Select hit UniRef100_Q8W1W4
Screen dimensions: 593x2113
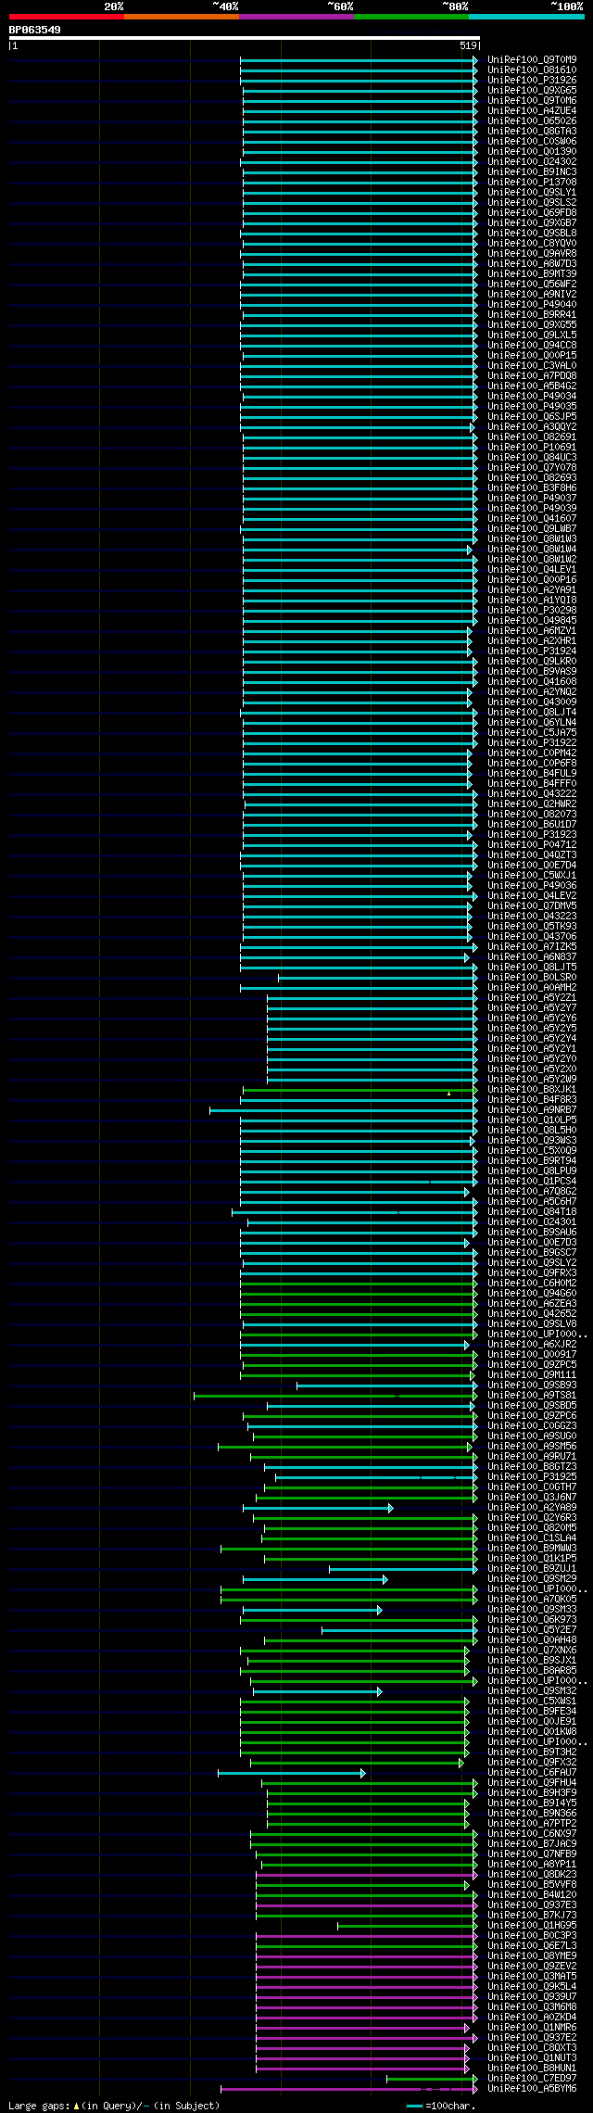click(532, 550)
